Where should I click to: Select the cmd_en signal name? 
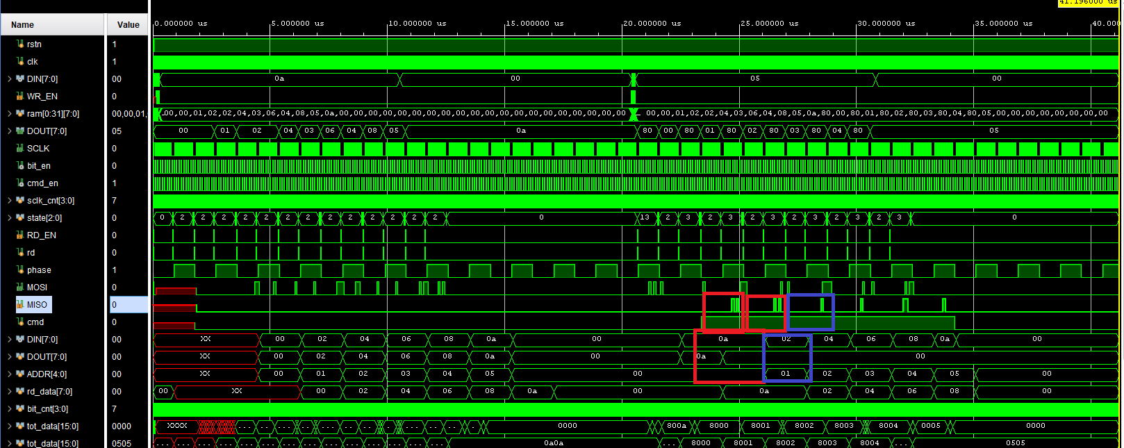[x=42, y=183]
